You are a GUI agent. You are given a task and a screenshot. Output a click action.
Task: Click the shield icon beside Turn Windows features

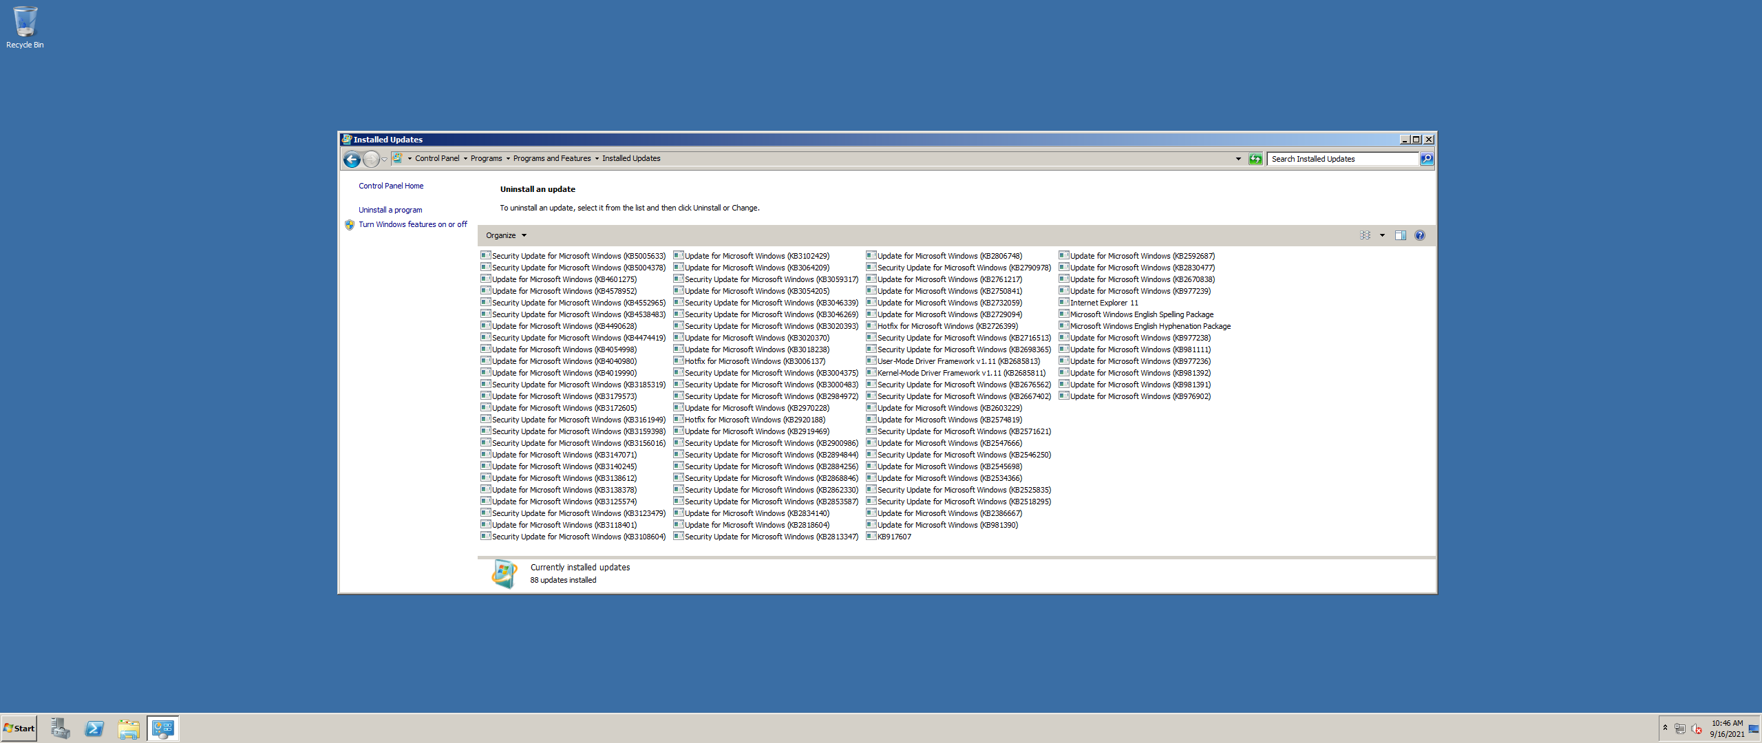350,224
